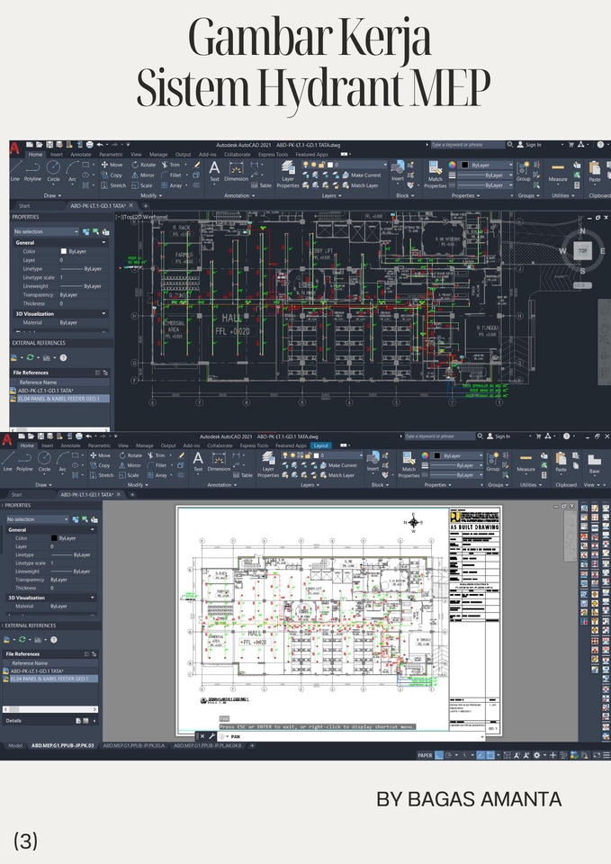The image size is (611, 864).
Task: Switch to the Model tab at the bottom
Action: click(15, 746)
